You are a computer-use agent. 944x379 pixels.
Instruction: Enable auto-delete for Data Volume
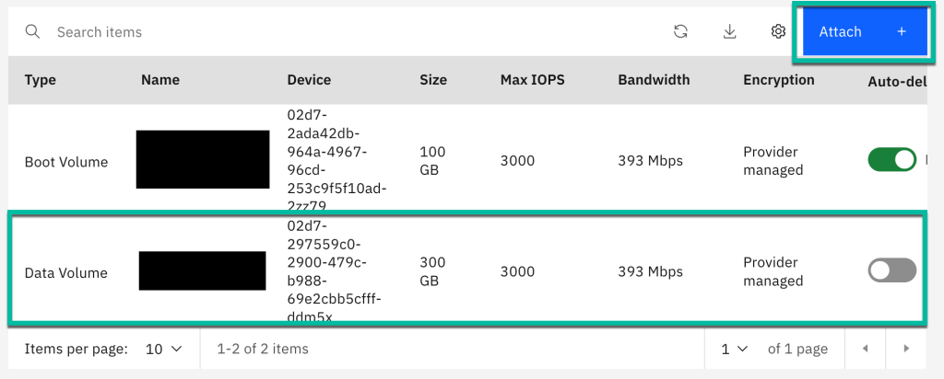[x=891, y=270]
